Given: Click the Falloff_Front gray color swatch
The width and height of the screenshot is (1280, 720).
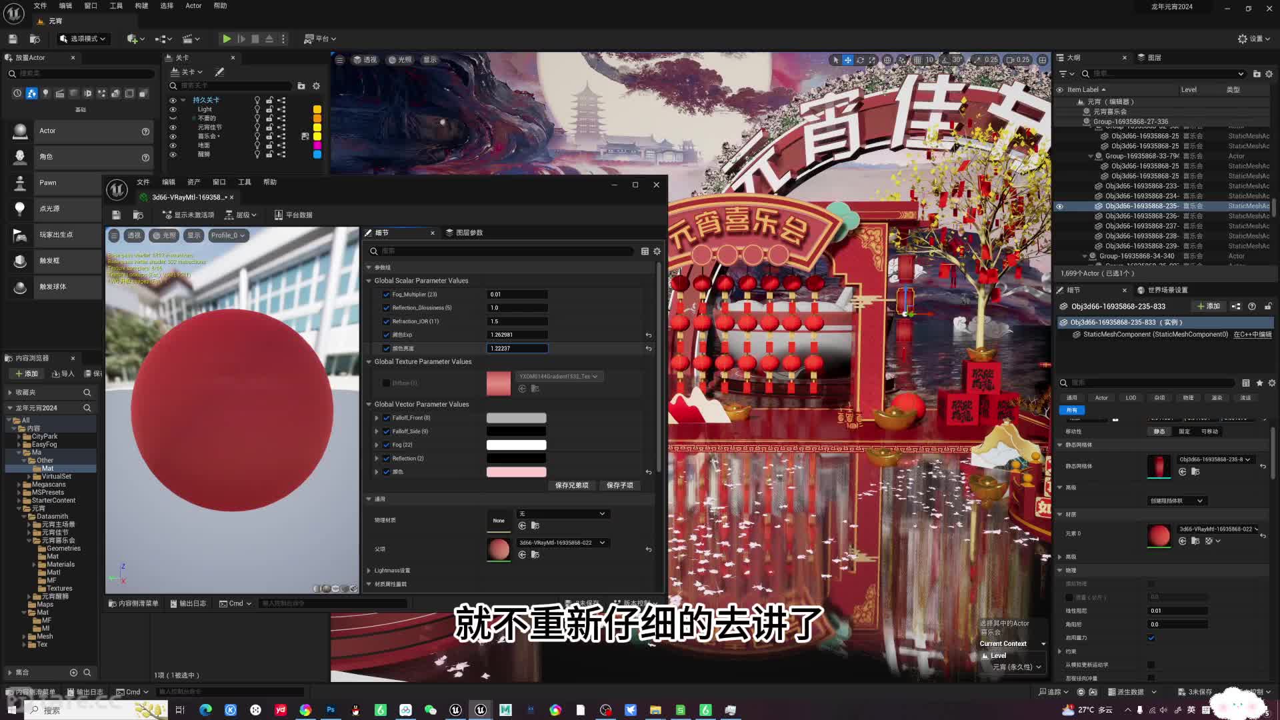Looking at the screenshot, I should coord(516,418).
